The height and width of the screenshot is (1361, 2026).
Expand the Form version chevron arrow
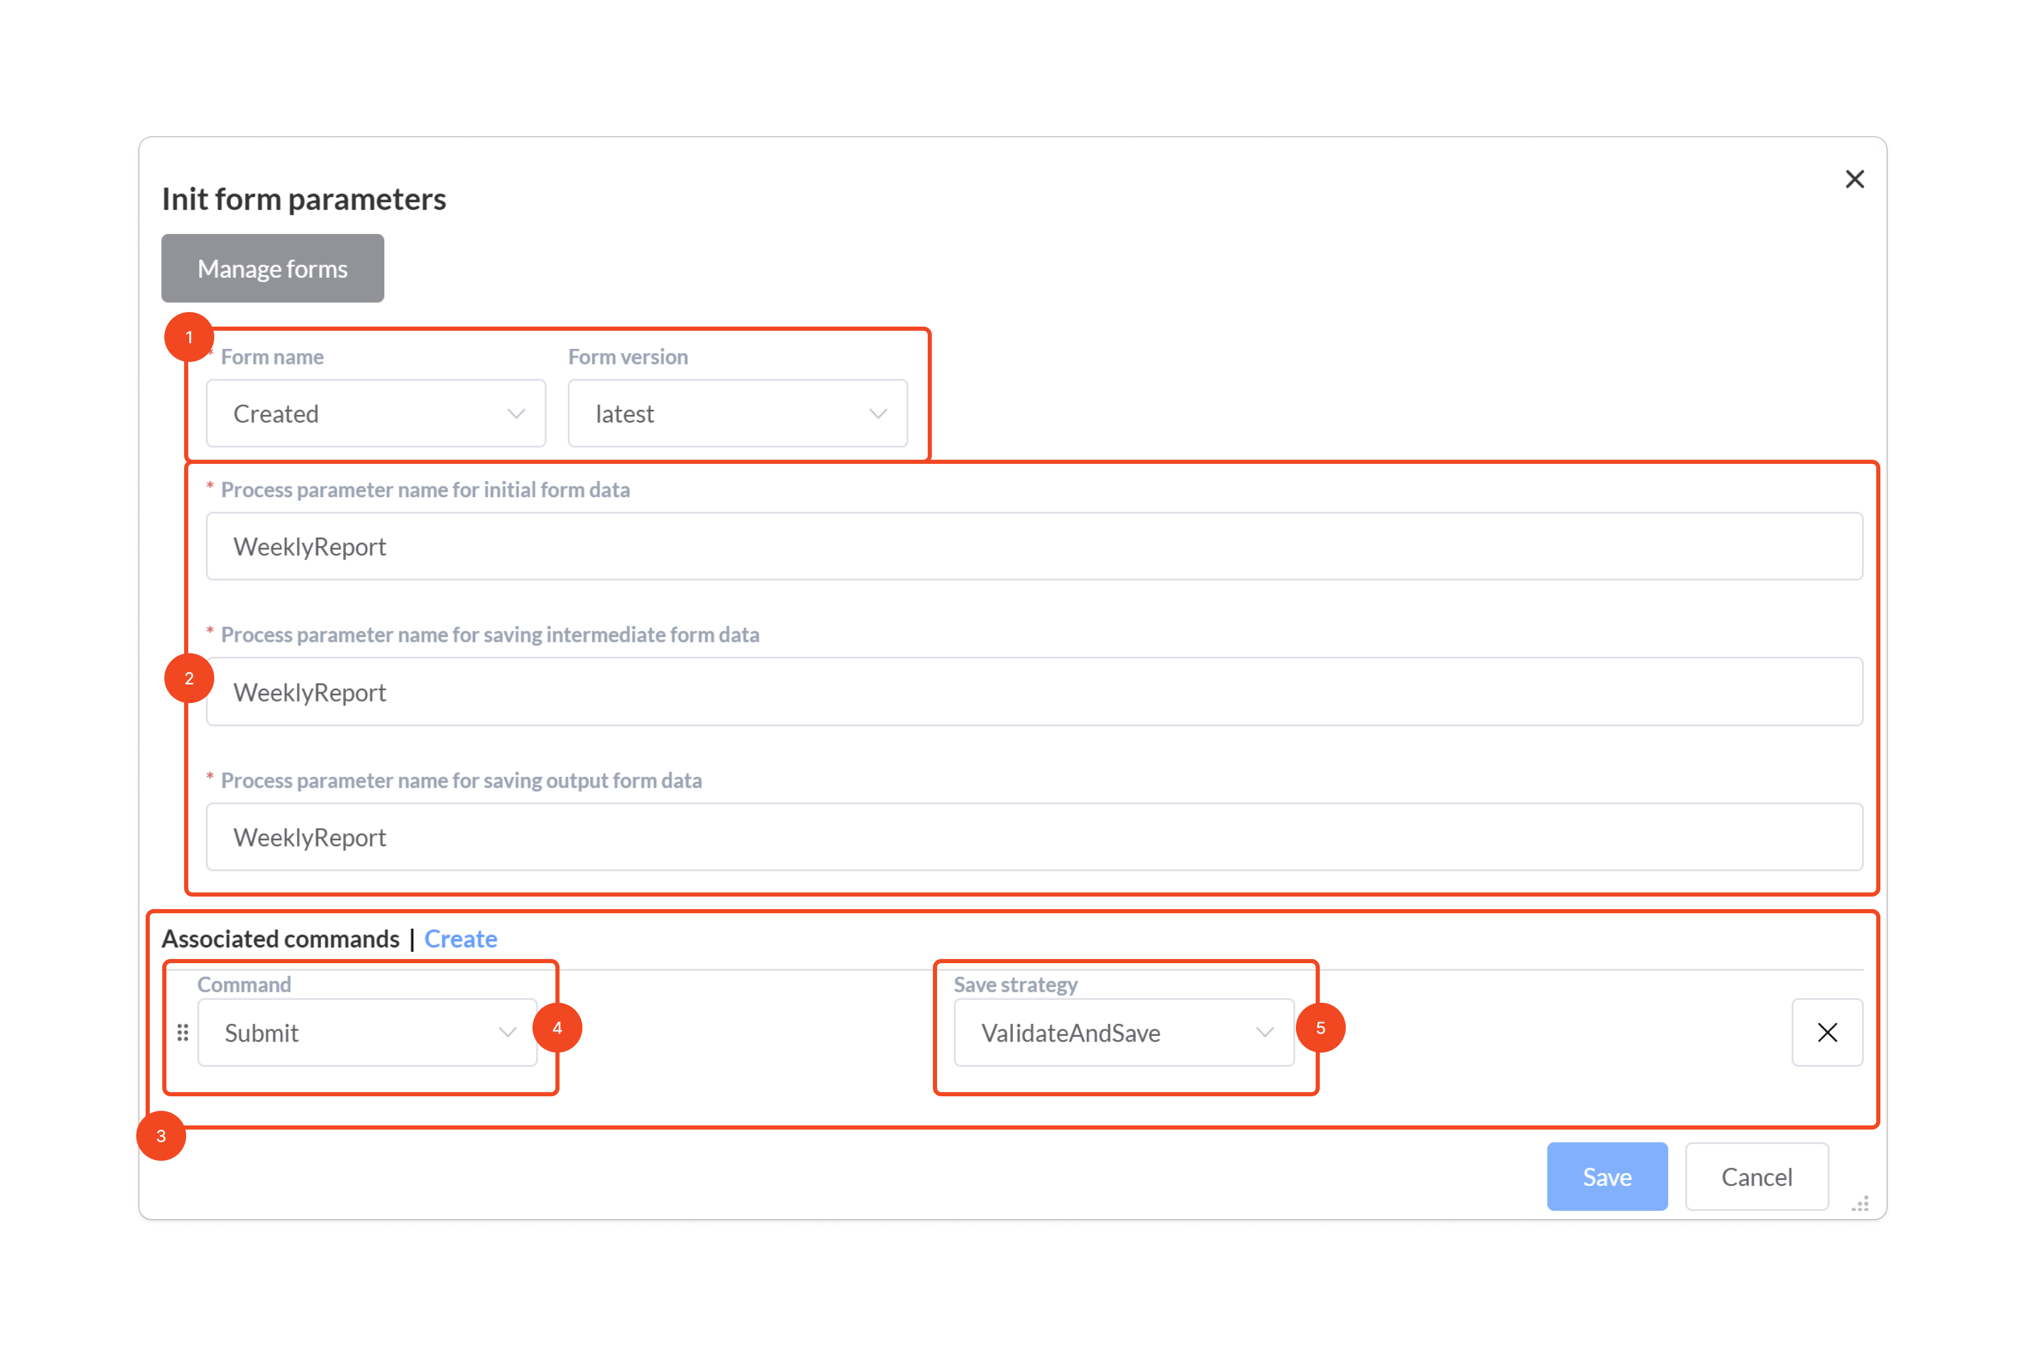click(x=878, y=413)
